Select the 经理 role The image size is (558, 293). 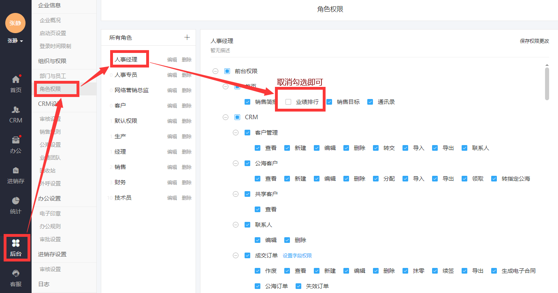[120, 152]
